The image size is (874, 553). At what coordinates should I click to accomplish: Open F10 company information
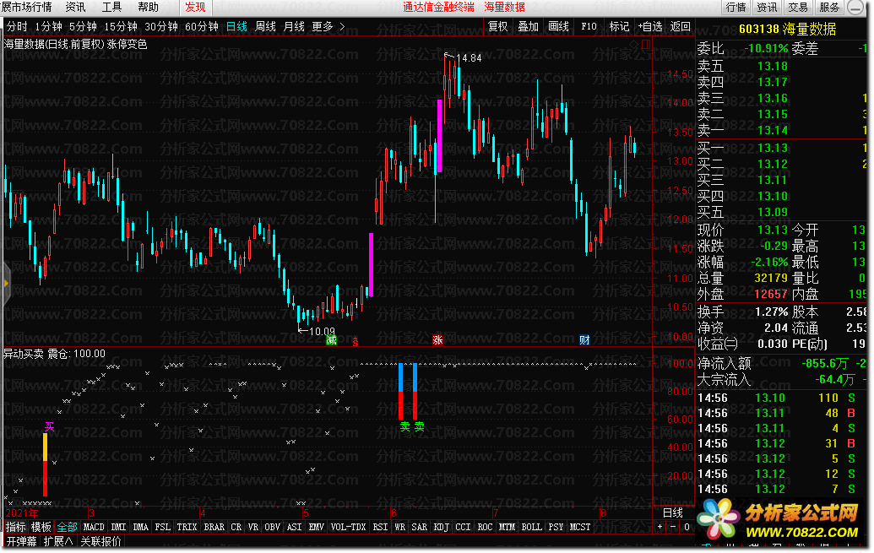[589, 27]
